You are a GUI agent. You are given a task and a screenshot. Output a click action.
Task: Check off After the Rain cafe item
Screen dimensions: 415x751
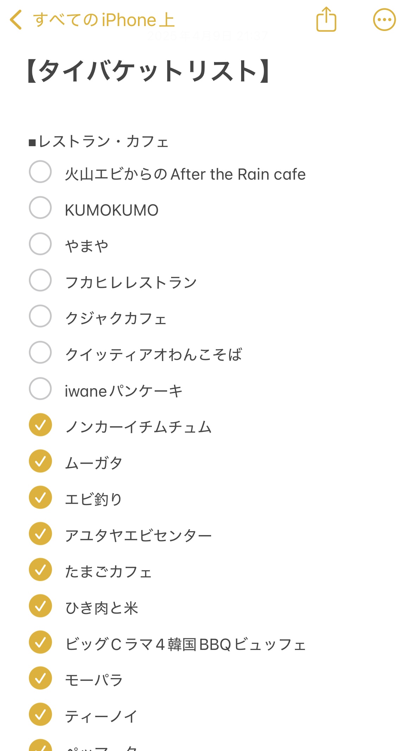[40, 172]
